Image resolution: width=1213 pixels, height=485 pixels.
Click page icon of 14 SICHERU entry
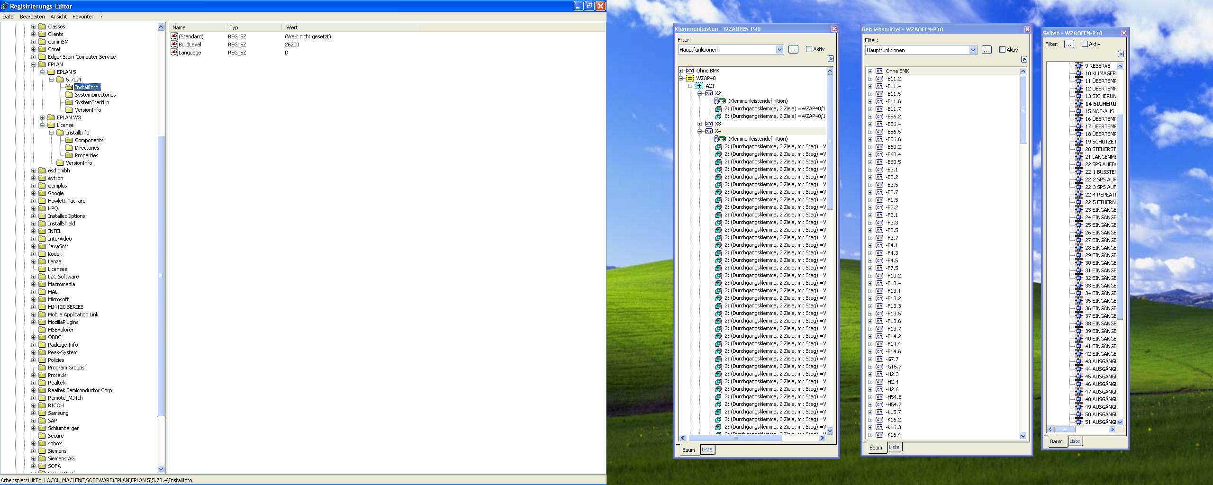click(x=1079, y=104)
